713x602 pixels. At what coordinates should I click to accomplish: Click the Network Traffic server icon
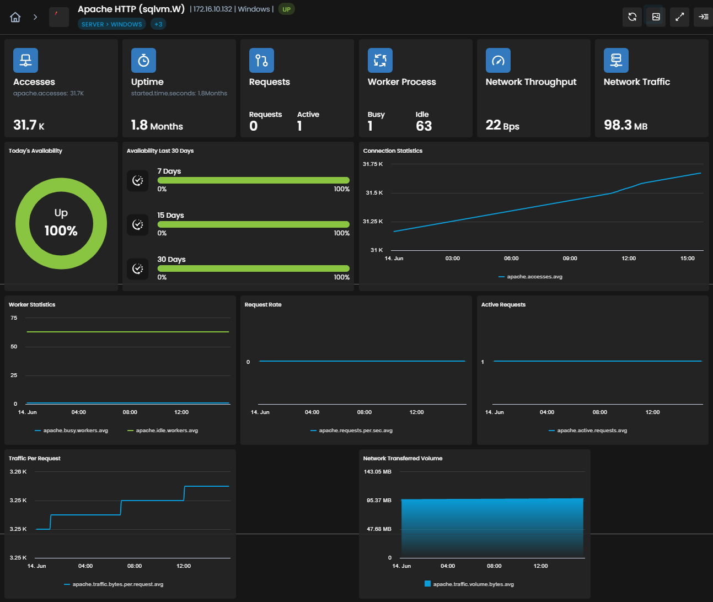[616, 61]
